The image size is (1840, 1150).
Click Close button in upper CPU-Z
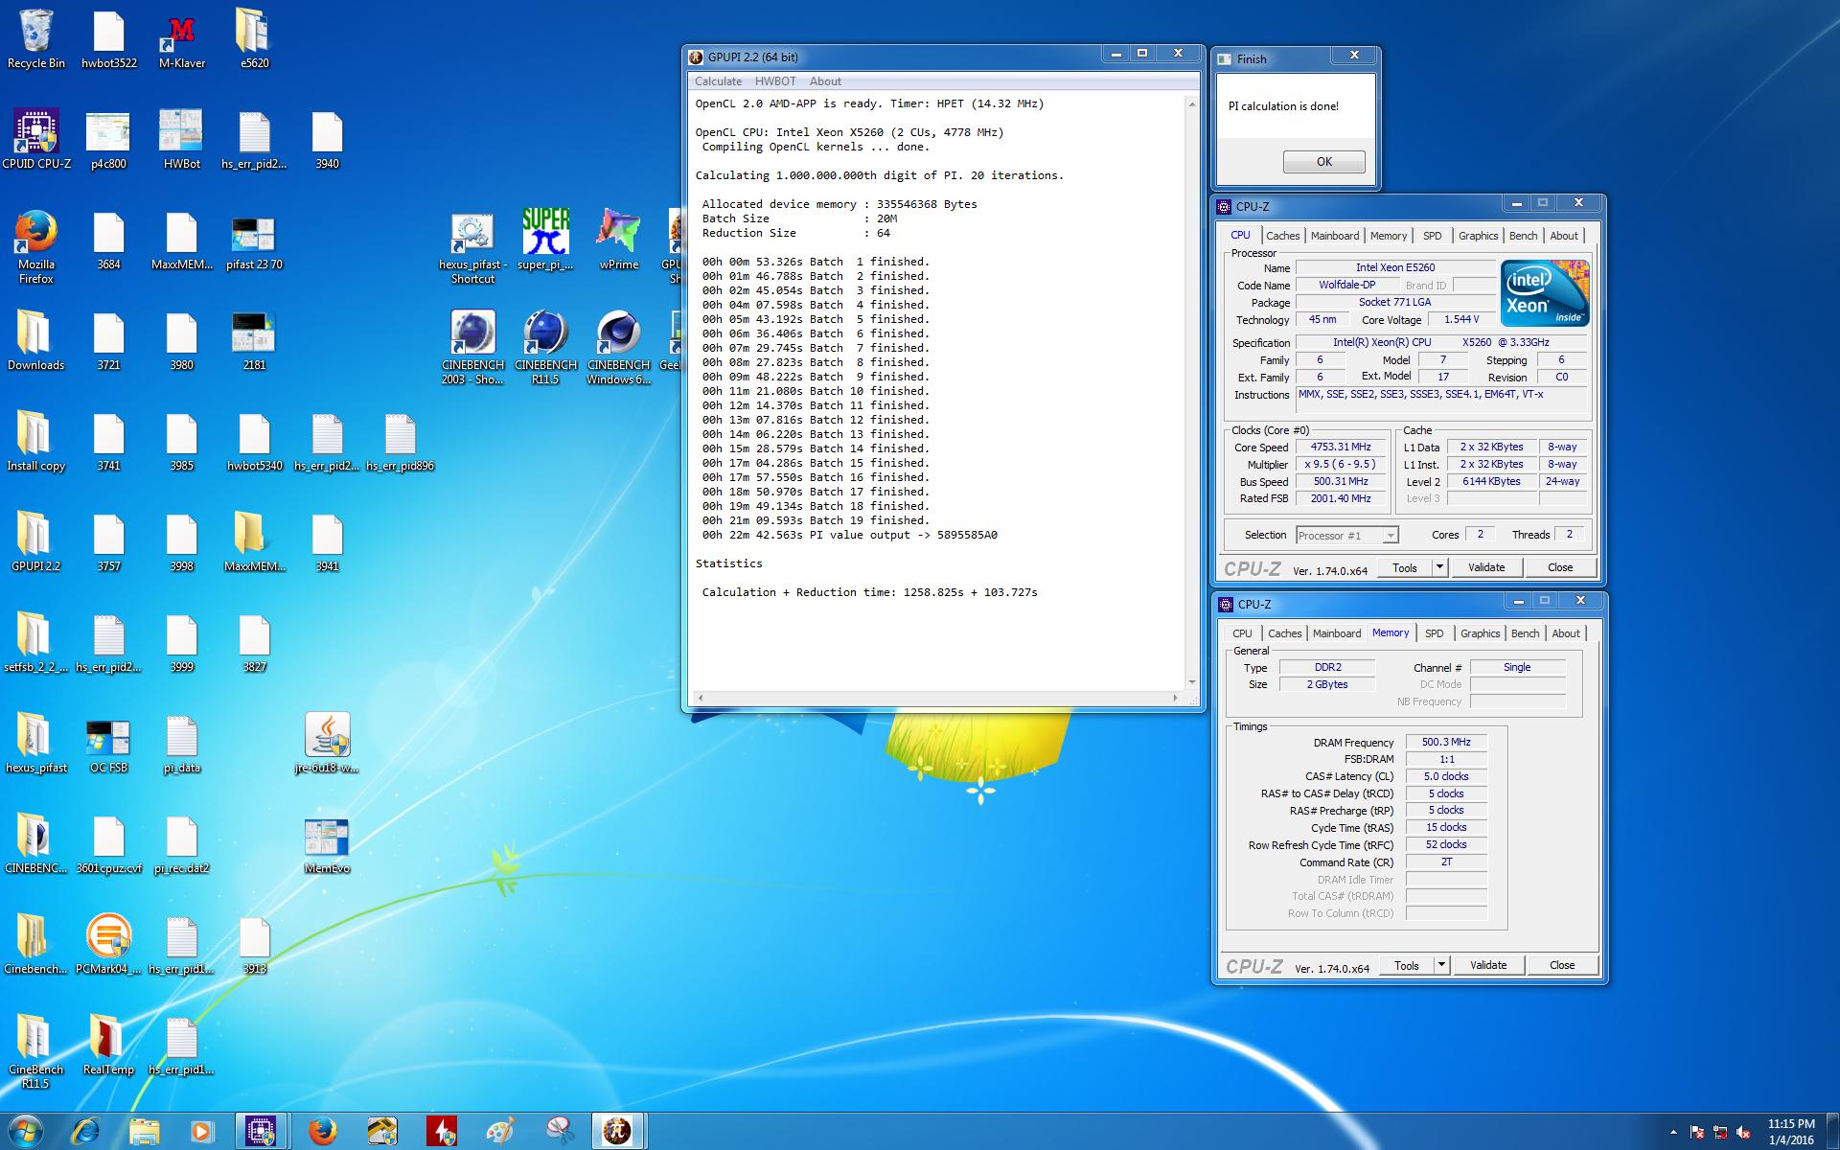[1560, 567]
